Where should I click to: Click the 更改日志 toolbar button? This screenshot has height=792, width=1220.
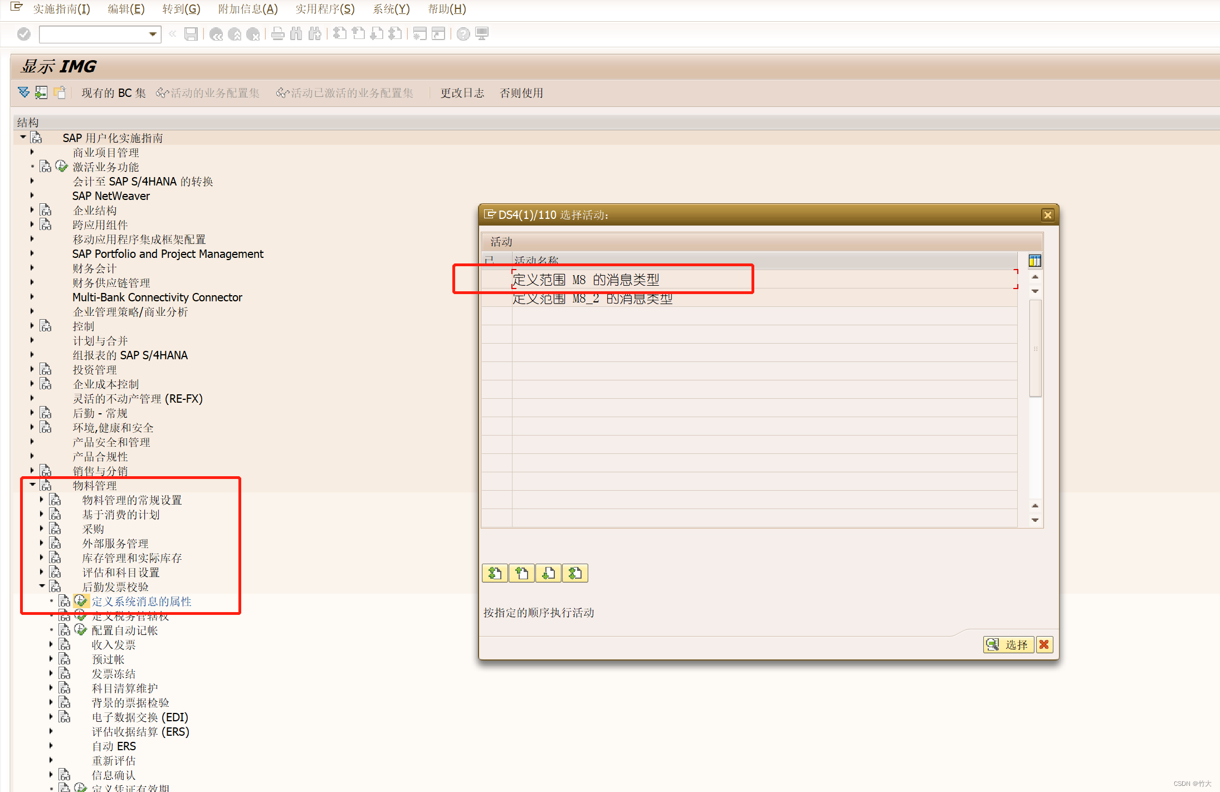(x=462, y=93)
